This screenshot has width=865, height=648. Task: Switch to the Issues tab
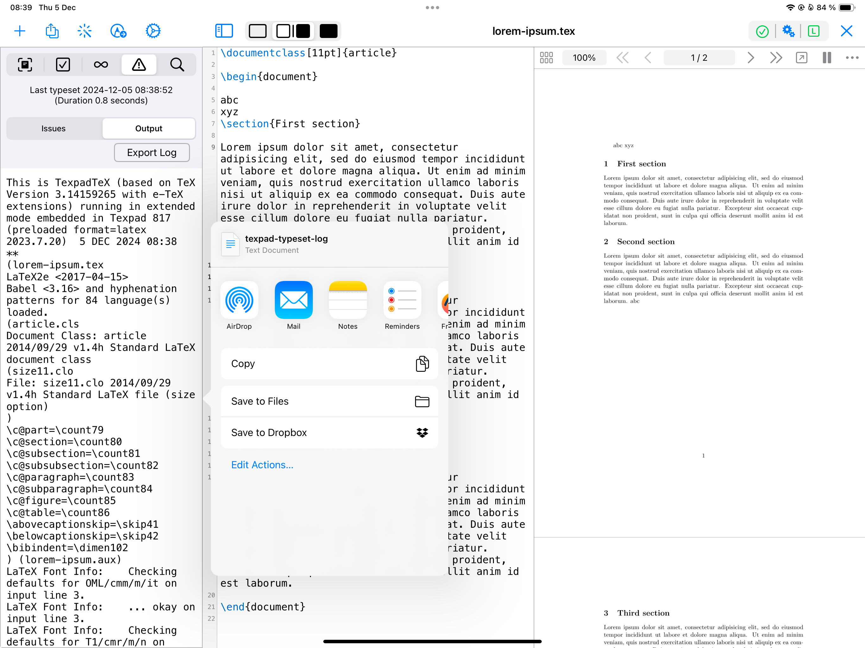click(54, 128)
